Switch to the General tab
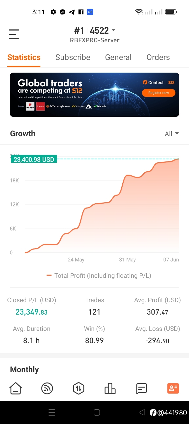Image resolution: width=189 pixels, height=424 pixels. 118,57
